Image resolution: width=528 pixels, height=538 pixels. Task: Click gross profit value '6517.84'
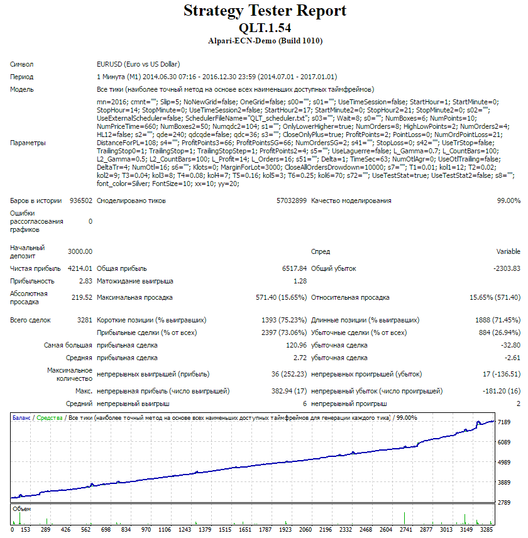[294, 268]
